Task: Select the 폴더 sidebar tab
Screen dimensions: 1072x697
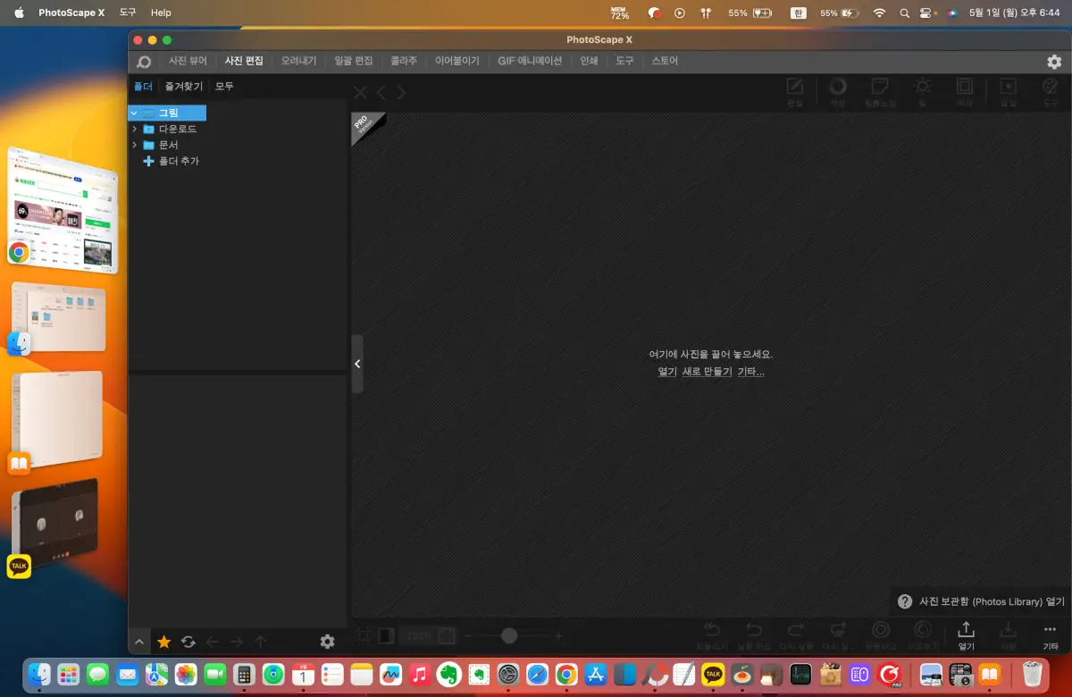Action: click(143, 87)
